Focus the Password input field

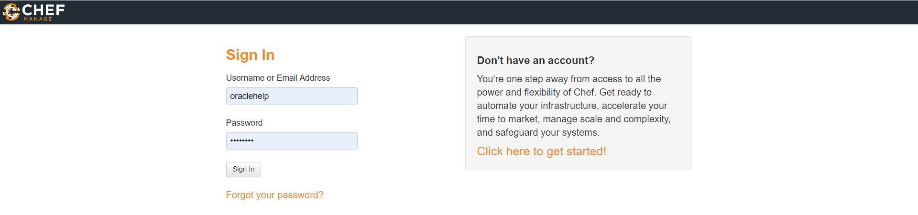[x=291, y=141]
